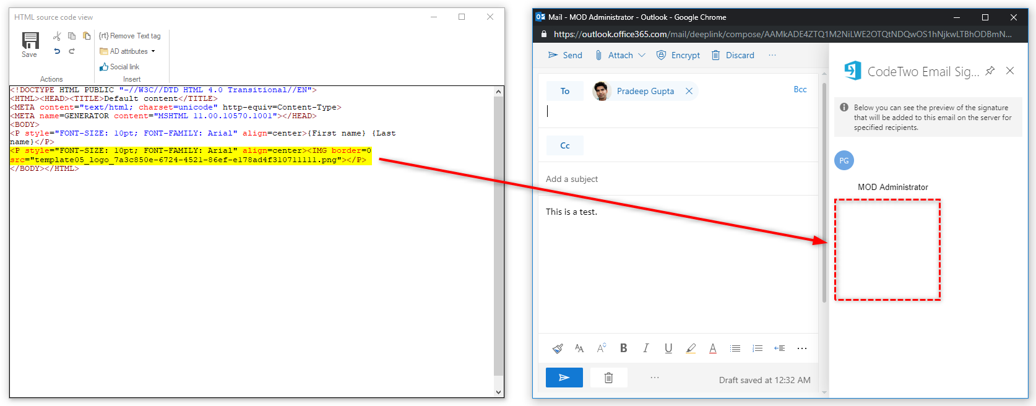Image resolution: width=1036 pixels, height=406 pixels.
Task: Click the highlighted IMG tag source line
Action: coord(191,155)
